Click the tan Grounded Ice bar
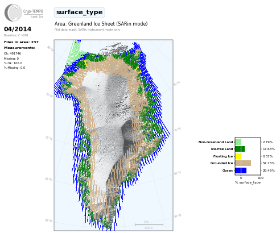 (243, 163)
